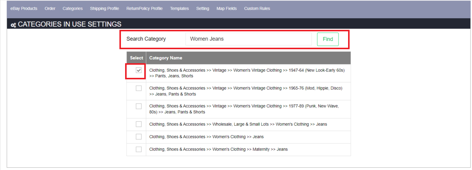Click the gears icon beside Categories In Use Settings
472x170 pixels.
[x=13, y=25]
